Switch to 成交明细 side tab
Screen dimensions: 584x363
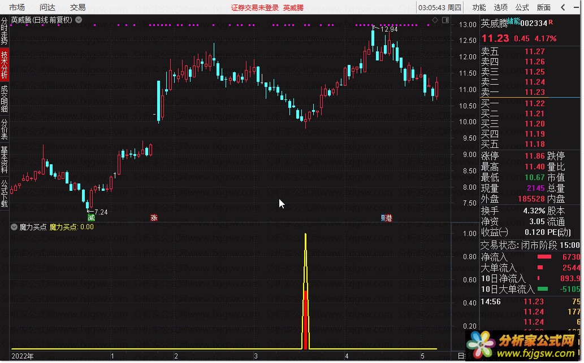tap(4, 99)
